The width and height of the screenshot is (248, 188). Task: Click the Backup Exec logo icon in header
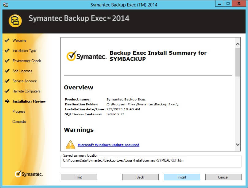[x=15, y=21]
